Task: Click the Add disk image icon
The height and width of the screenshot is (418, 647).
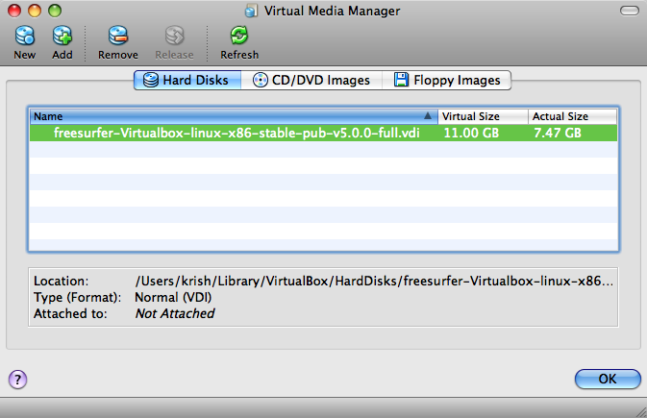Action: pyautogui.click(x=62, y=37)
